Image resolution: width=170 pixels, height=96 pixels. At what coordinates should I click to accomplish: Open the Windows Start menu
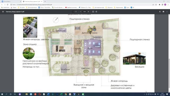(2, 94)
